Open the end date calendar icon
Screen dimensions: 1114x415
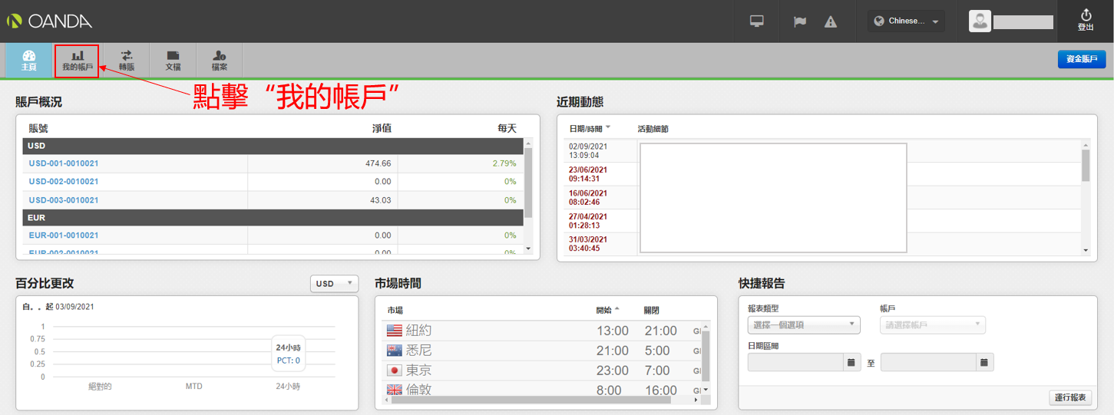tap(985, 361)
